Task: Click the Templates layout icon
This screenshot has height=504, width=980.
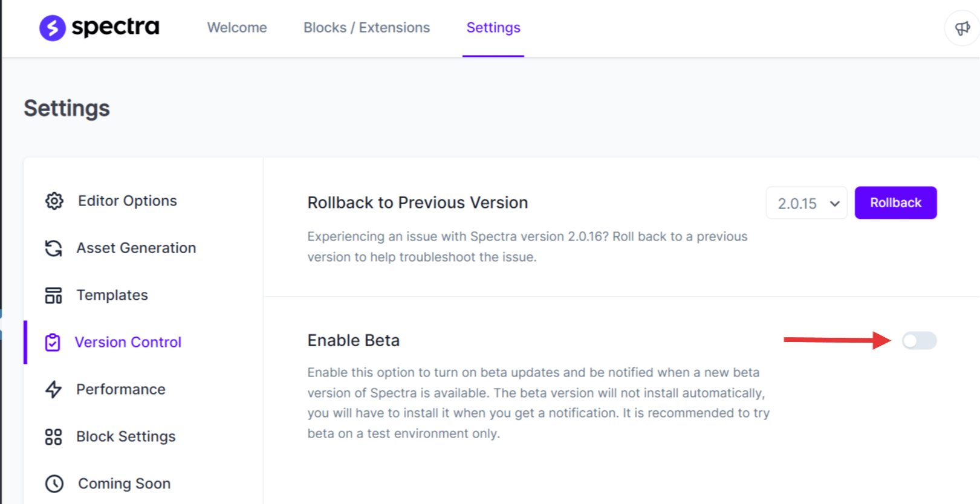Action: click(54, 296)
